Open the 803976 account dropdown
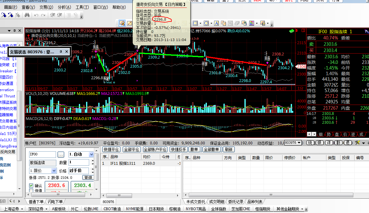 pyautogui.click(x=300, y=143)
